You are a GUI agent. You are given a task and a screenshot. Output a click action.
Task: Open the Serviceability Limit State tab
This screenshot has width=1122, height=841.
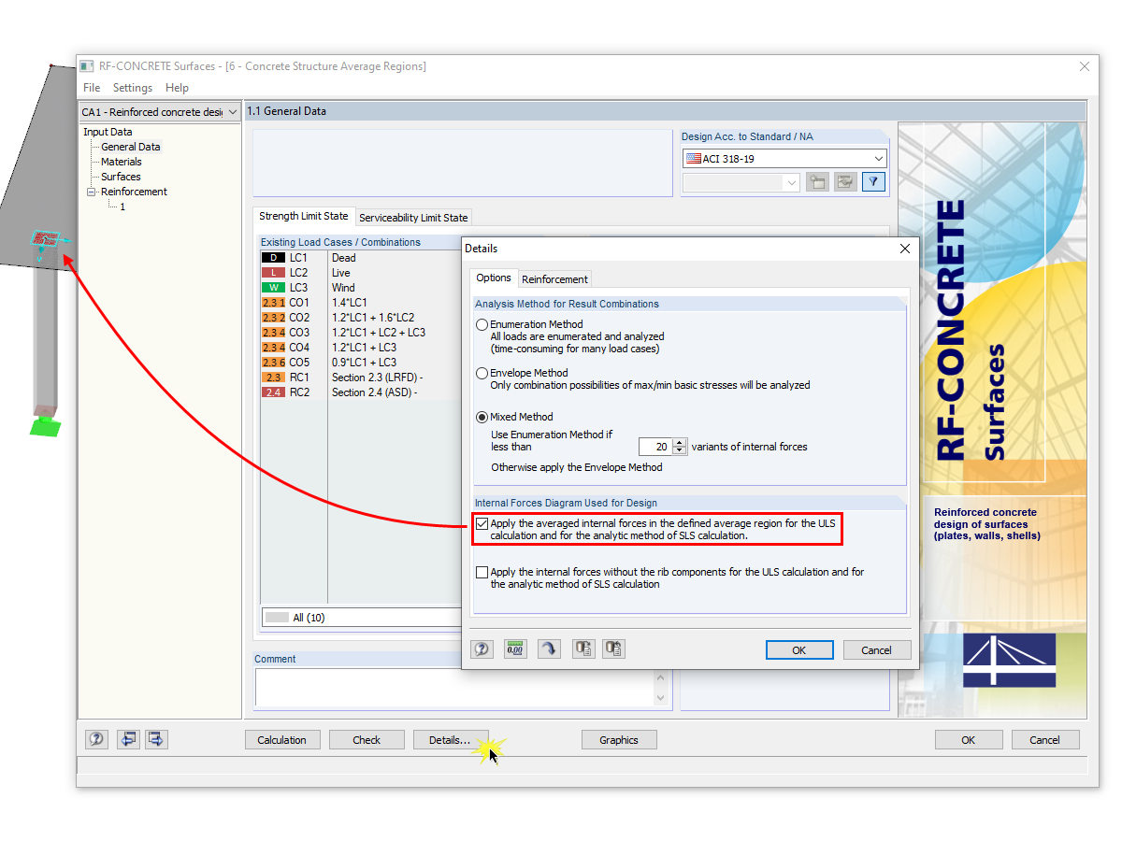point(413,218)
